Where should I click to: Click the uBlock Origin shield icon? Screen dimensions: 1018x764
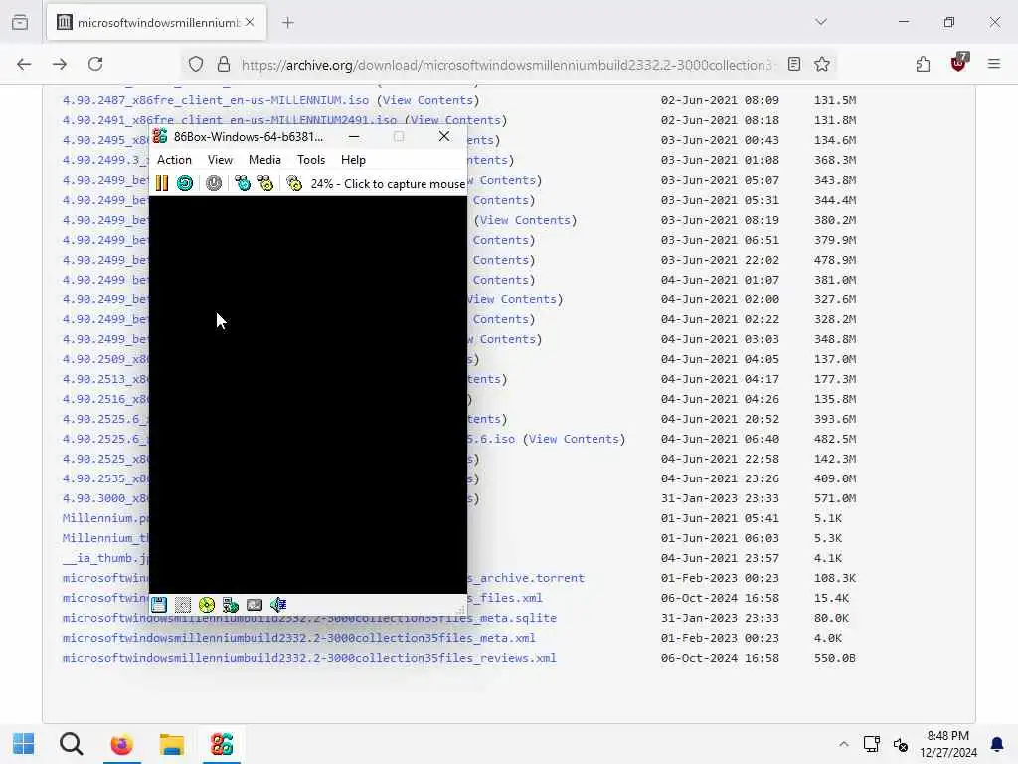[x=958, y=63]
